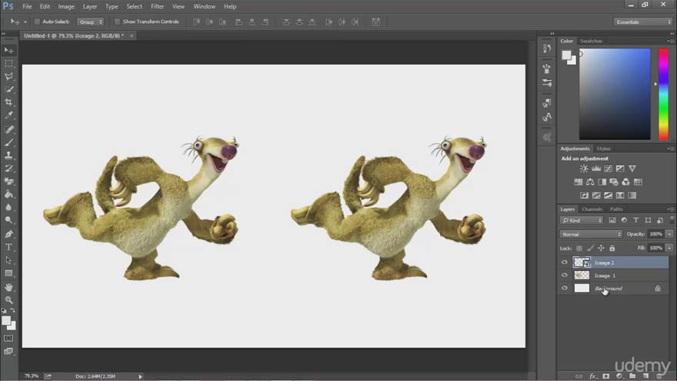Switch to the Swatches tab
The height and width of the screenshot is (381, 677).
click(x=591, y=41)
